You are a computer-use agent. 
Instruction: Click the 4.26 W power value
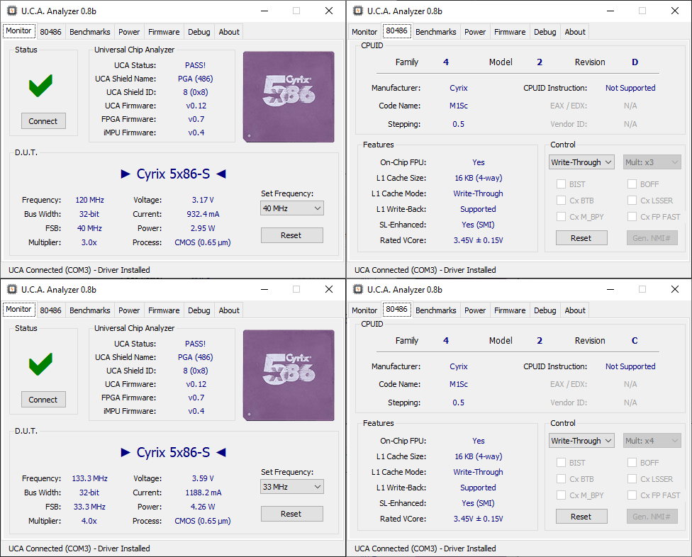203,506
